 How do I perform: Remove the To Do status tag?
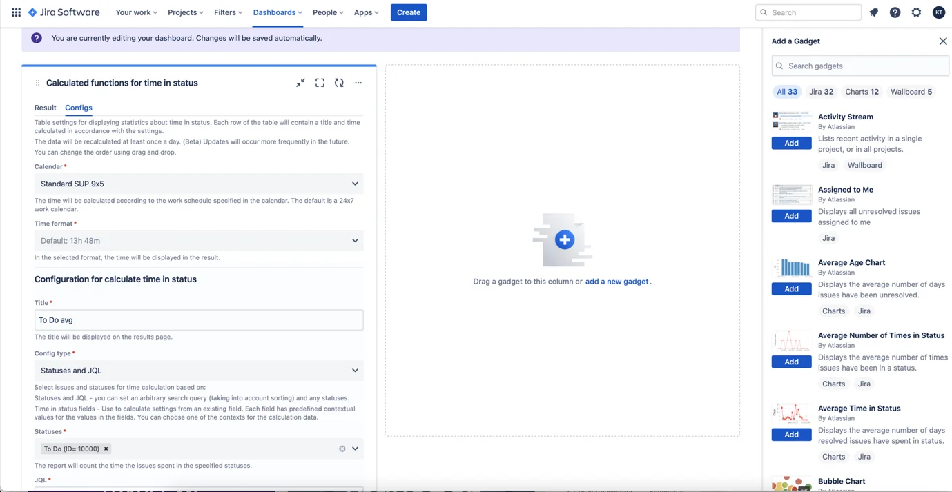106,449
